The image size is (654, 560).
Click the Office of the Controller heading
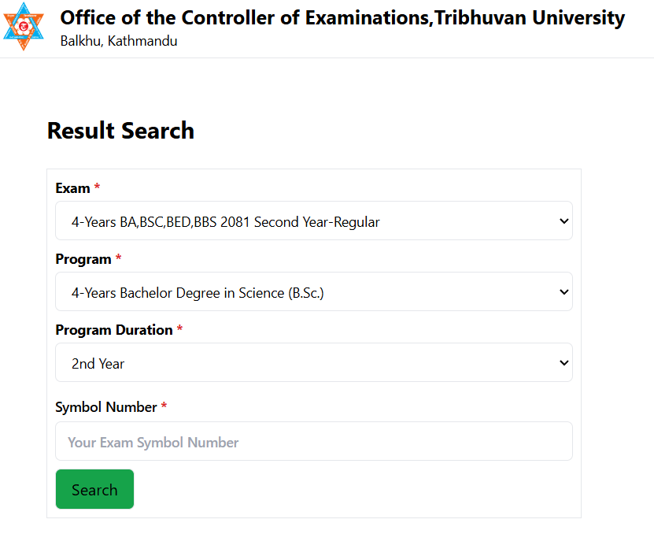pyautogui.click(x=342, y=17)
